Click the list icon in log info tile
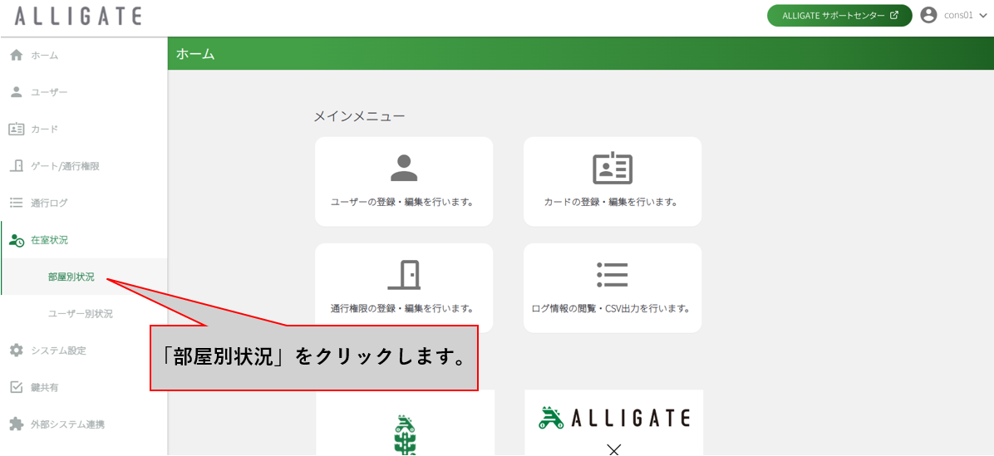994x456 pixels. tap(613, 275)
